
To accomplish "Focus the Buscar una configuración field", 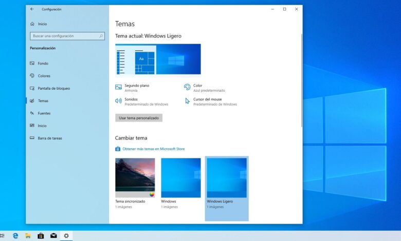I will click(67, 36).
